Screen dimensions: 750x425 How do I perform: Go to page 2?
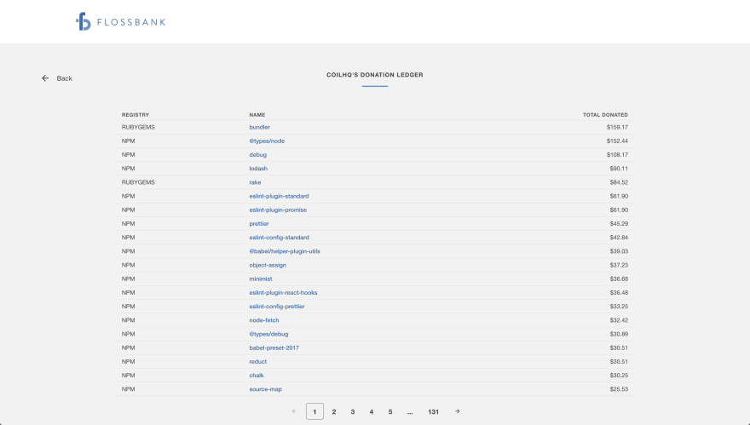click(334, 411)
